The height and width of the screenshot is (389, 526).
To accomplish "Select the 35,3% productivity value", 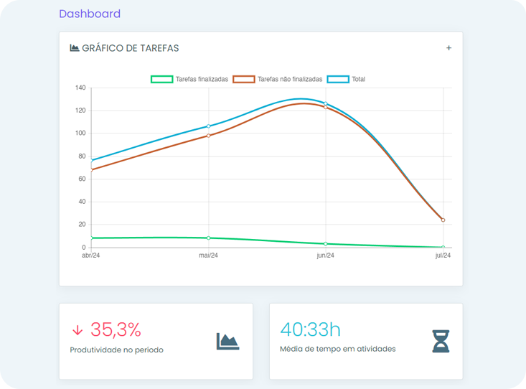I will [x=116, y=330].
